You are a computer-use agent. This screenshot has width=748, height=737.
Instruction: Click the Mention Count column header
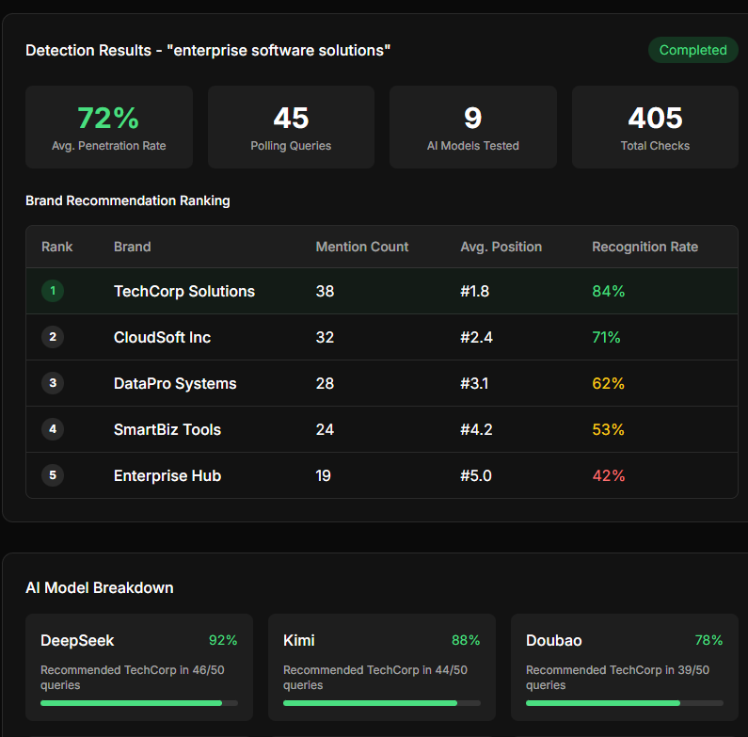tap(362, 247)
